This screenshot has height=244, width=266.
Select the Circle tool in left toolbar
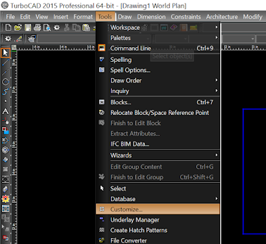point(5,82)
